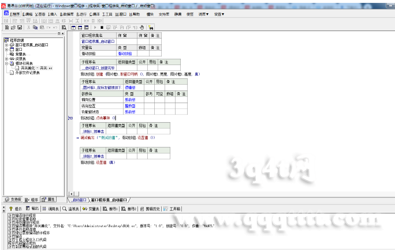Click the Copy toolbar icon

click(35, 28)
